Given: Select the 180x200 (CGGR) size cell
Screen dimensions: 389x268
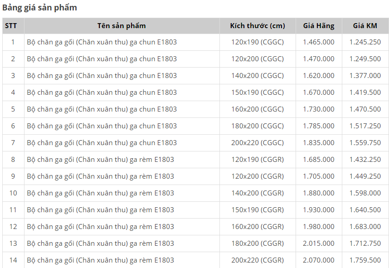Looking at the screenshot, I should pos(258,244).
